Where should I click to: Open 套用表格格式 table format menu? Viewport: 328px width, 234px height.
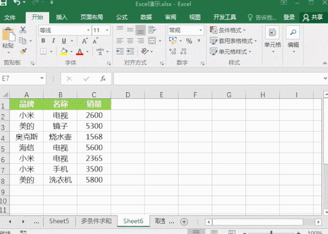point(233,41)
